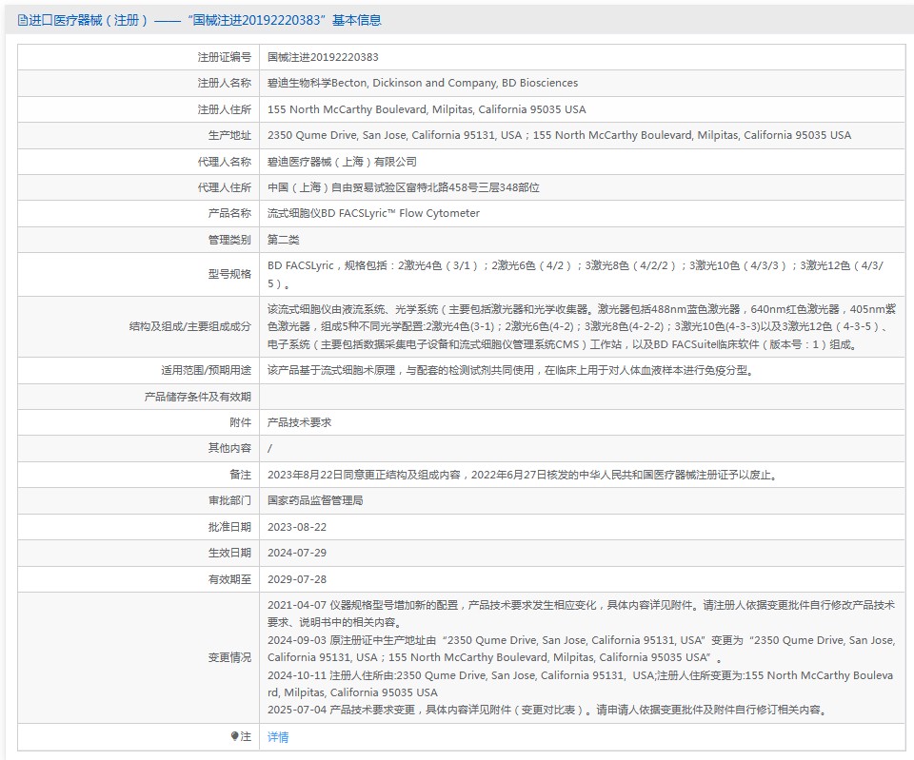Select registration number value 国械注进20192220383
Viewport: 914px width, 760px height.
(x=323, y=57)
